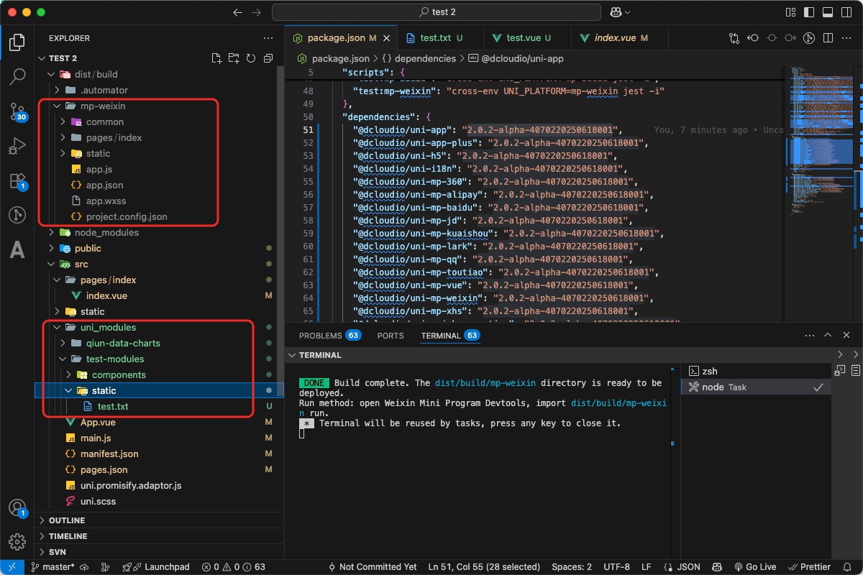Image resolution: width=863 pixels, height=575 pixels.
Task: Switch to the index.vue editor tab
Action: pos(620,38)
